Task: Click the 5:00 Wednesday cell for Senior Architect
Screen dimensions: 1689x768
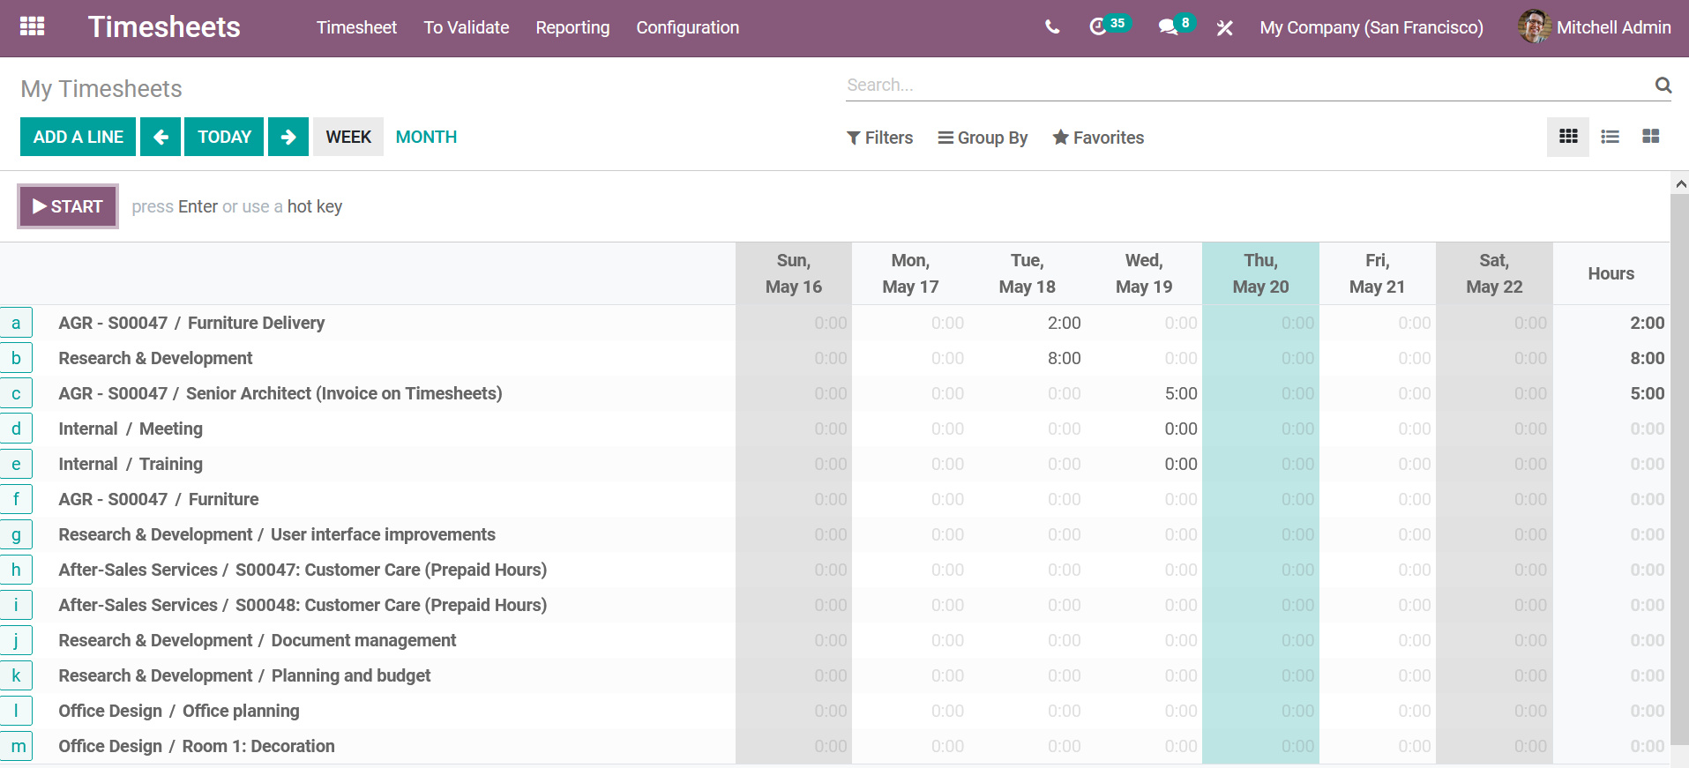Action: point(1144,393)
